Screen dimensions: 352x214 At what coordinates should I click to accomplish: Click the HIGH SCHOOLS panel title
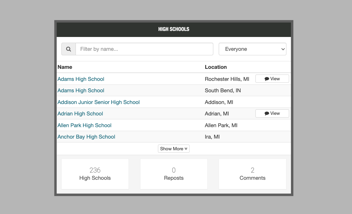coord(174,29)
